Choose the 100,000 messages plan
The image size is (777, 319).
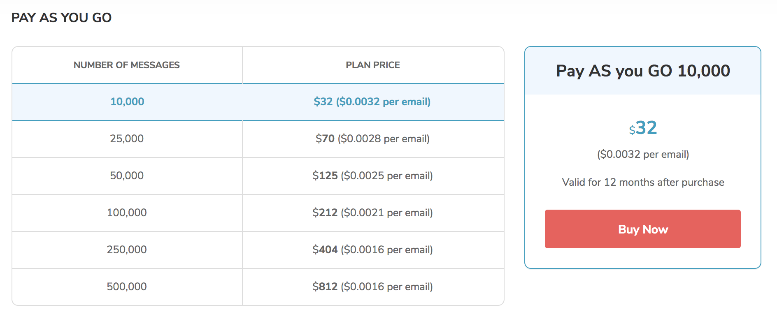(258, 213)
